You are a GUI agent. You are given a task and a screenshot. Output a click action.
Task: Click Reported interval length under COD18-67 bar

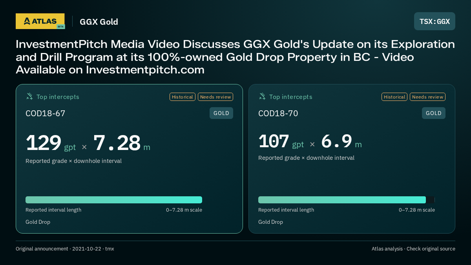click(x=53, y=210)
